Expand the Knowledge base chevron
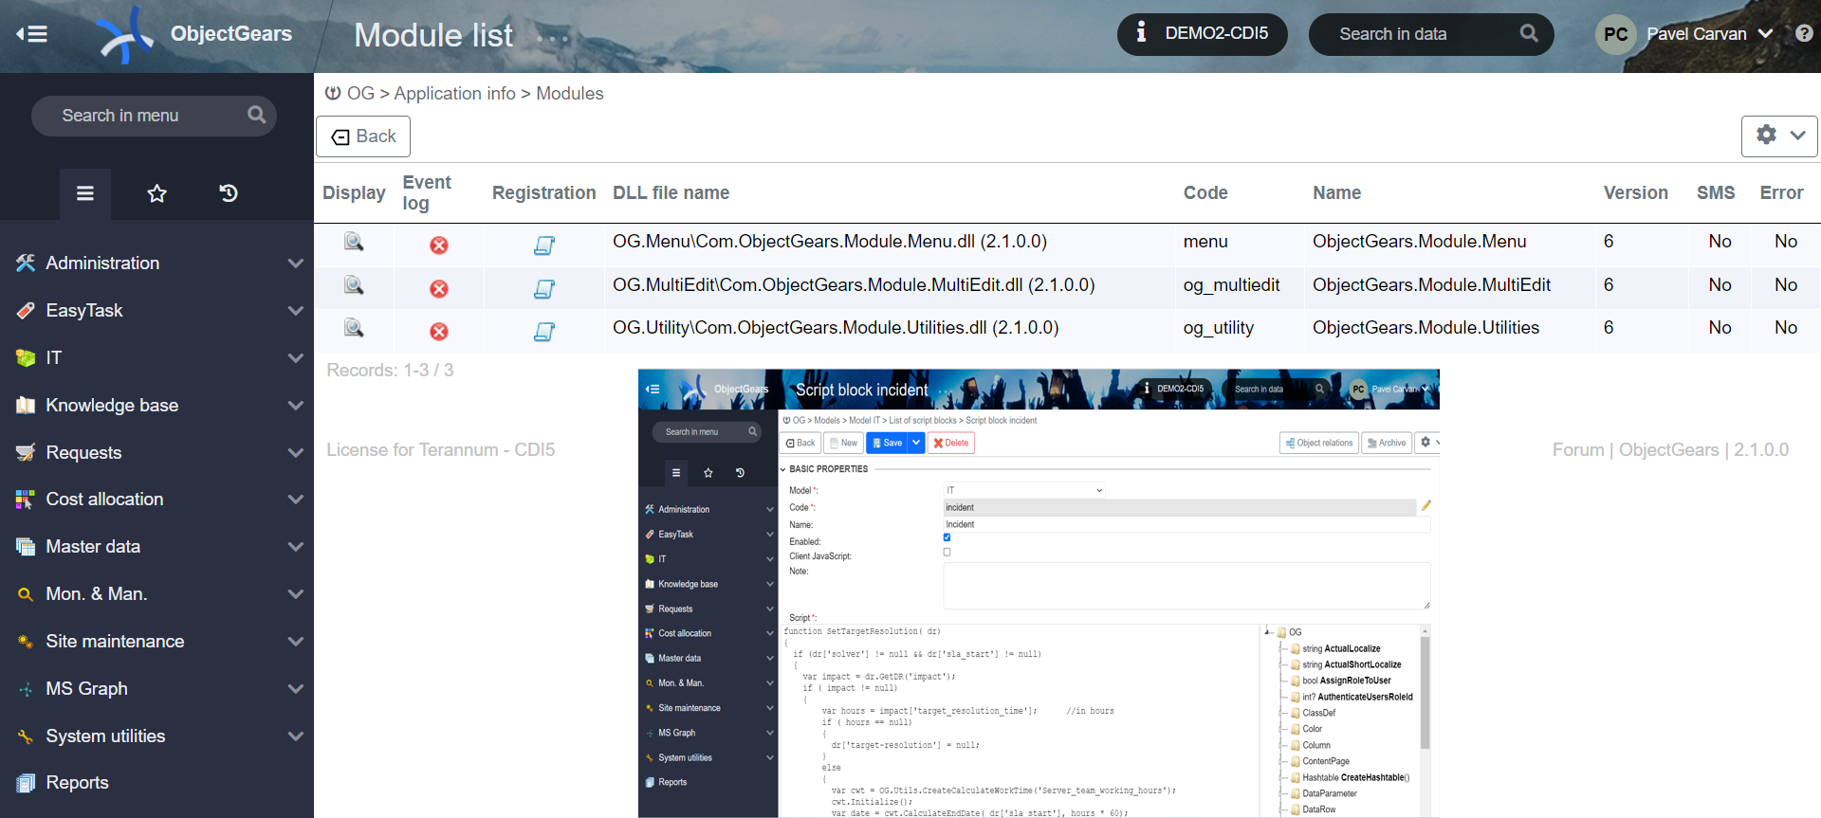 (296, 406)
